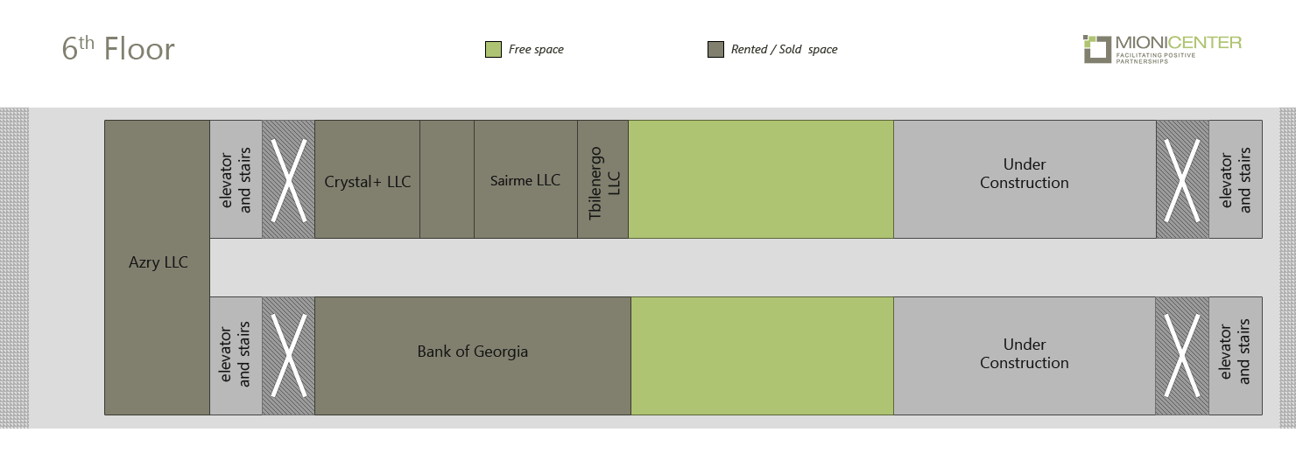The width and height of the screenshot is (1296, 467).
Task: Click the unlabeled unit between Crystal+ and Sairme
Action: pyautogui.click(x=447, y=179)
